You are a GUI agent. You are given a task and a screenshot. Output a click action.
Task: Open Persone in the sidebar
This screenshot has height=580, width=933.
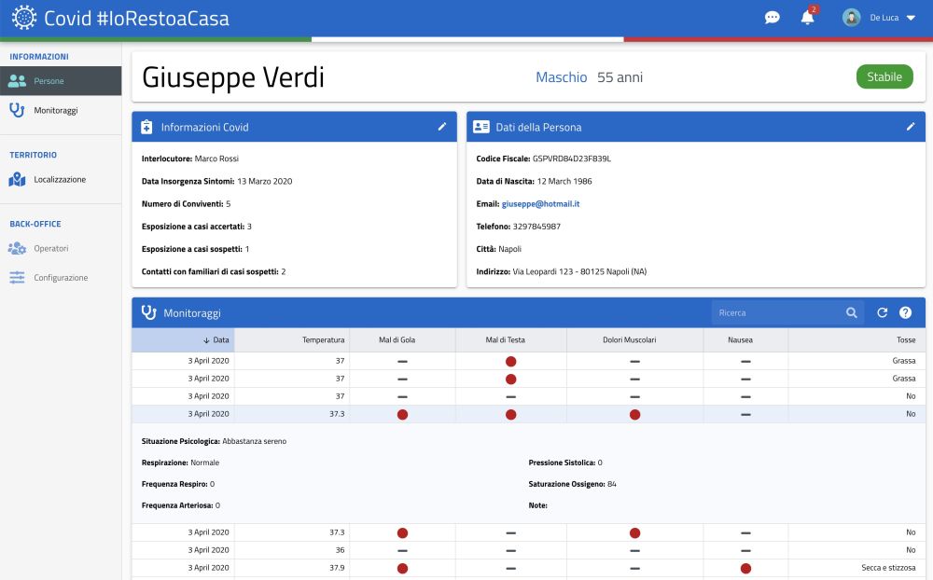coord(49,81)
